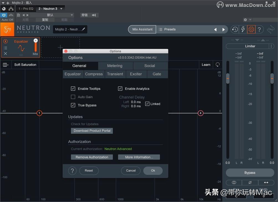The width and height of the screenshot is (278, 202).
Task: Enable the Auto Gain checkbox
Action: pos(73,97)
